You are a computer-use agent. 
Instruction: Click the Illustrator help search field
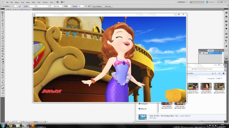197,2
